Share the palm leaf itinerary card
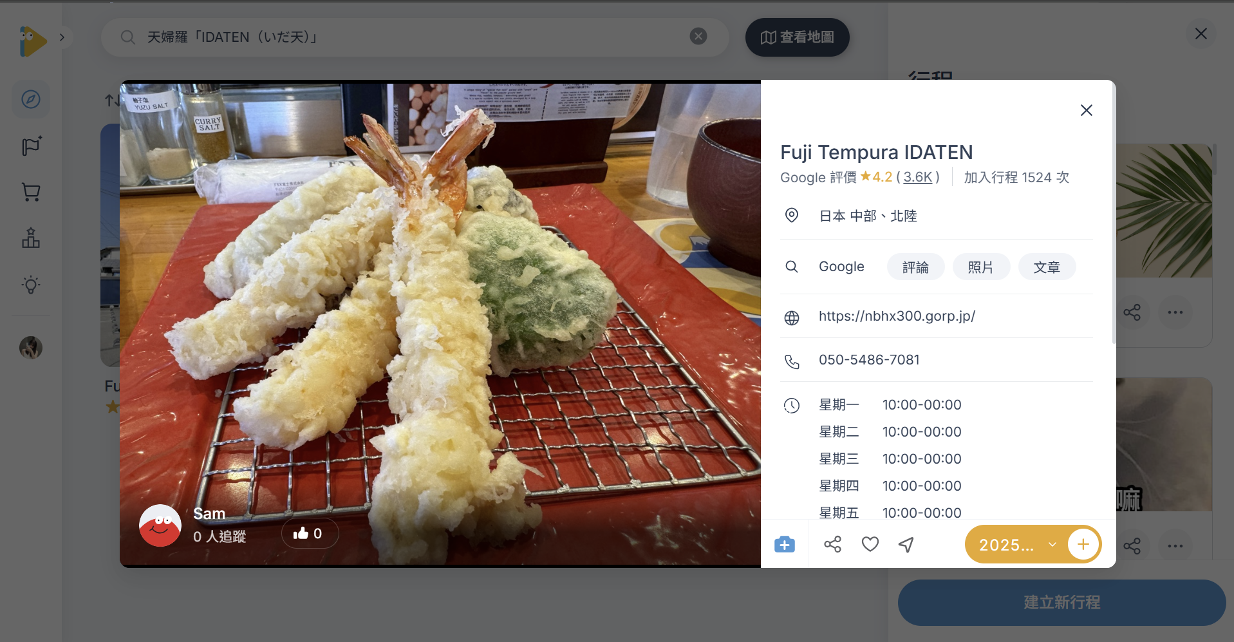 pyautogui.click(x=1132, y=313)
